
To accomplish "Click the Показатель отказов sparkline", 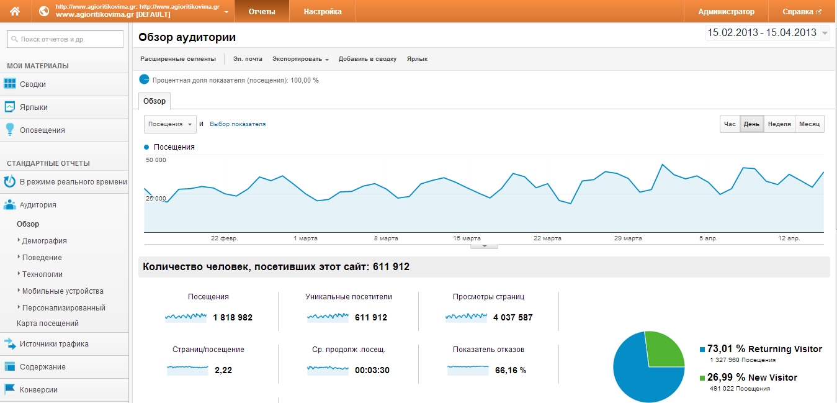I will pos(468,369).
